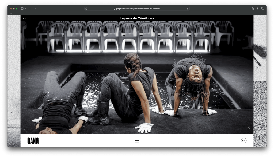Open page reader icon in address bar
Screen dimensions: 274x157
(x=86, y=9)
